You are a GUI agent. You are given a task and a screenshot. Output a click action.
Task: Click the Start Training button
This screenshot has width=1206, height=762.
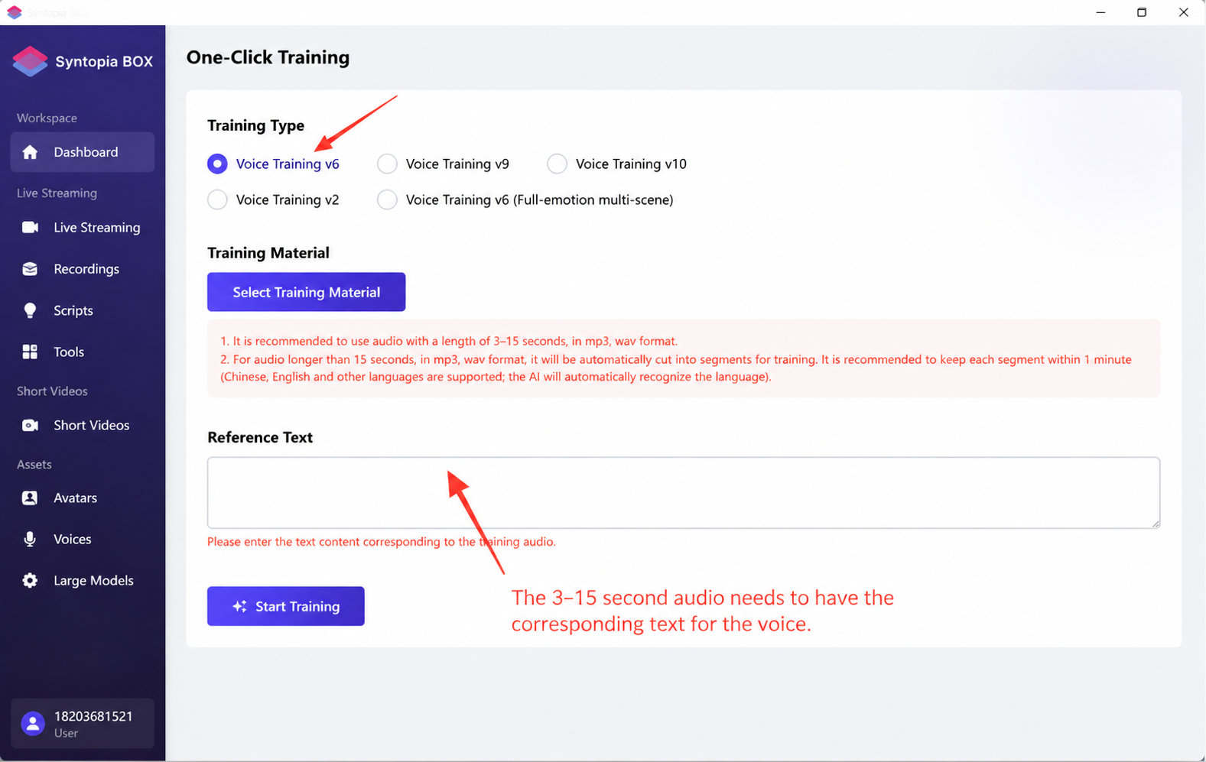point(285,606)
